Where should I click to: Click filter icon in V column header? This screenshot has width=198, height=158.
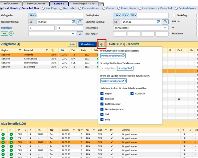(190, 130)
